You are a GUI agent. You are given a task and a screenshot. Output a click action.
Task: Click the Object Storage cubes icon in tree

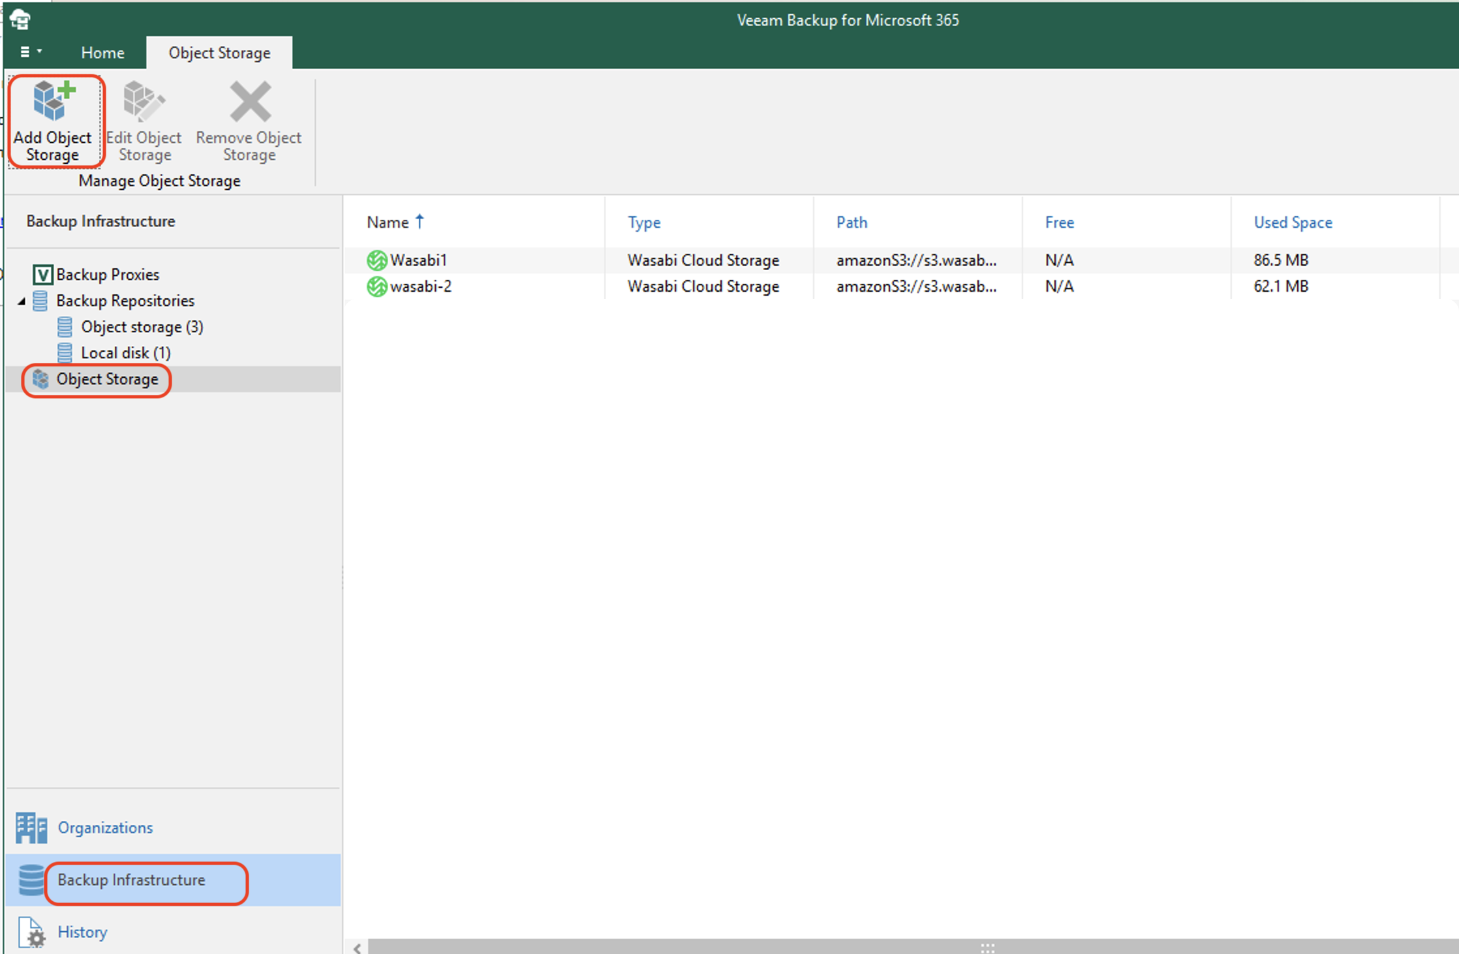click(40, 379)
